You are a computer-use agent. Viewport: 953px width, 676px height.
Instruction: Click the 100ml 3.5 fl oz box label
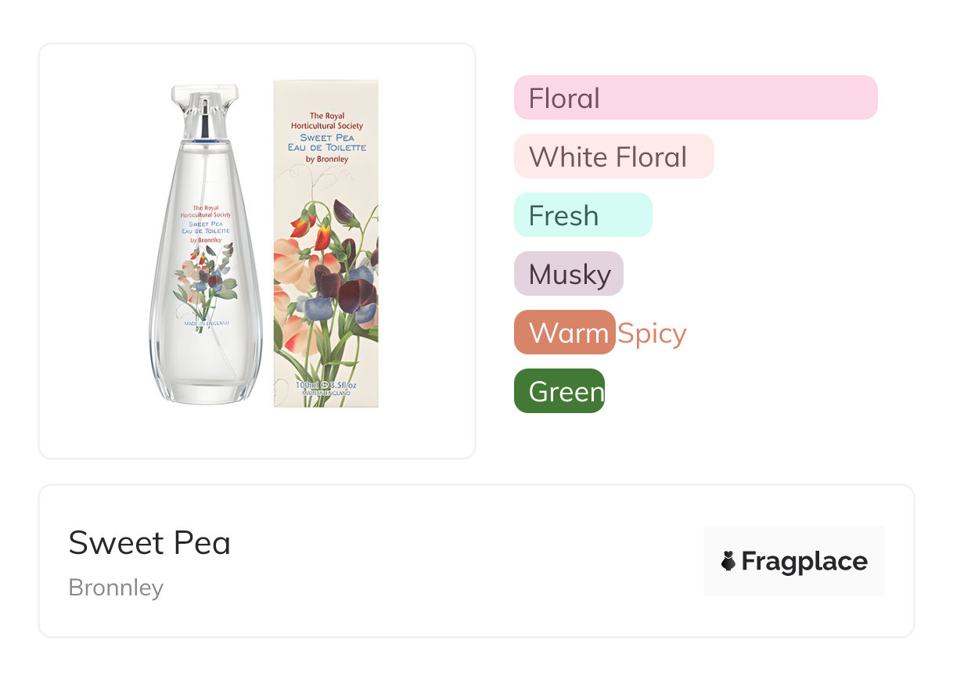tap(325, 386)
